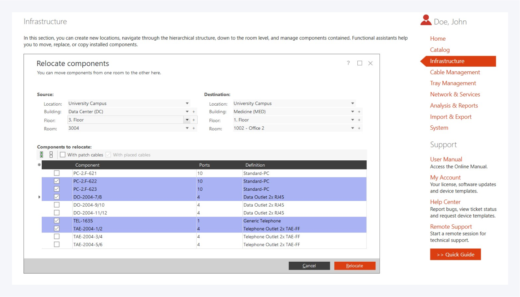
Task: Add new source room with plus icon
Action: coord(194,128)
